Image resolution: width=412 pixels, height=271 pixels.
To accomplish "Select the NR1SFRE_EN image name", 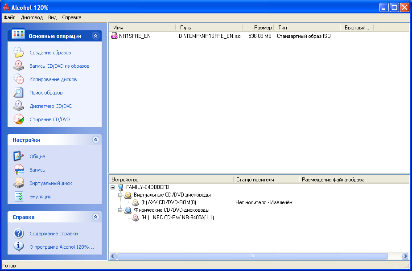I will pos(135,36).
